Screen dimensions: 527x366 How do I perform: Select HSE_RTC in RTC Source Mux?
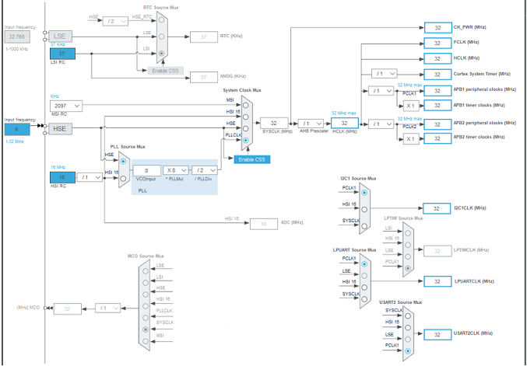point(162,20)
